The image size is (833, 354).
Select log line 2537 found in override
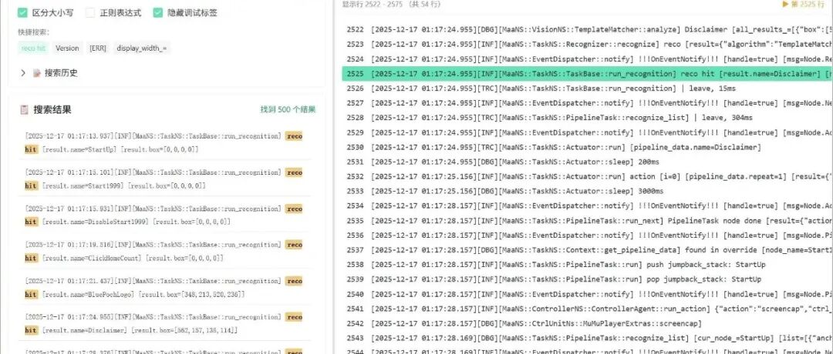[x=588, y=249]
